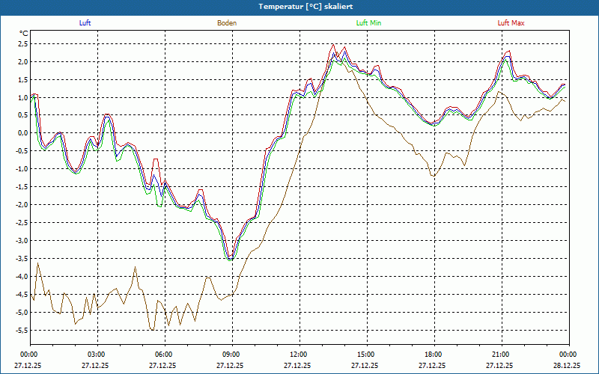599x374 pixels.
Task: Click the 12:00 time axis label
Action: point(299,355)
